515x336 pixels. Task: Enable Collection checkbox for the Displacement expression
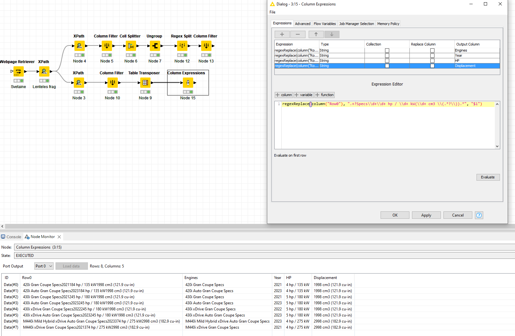pyautogui.click(x=387, y=66)
